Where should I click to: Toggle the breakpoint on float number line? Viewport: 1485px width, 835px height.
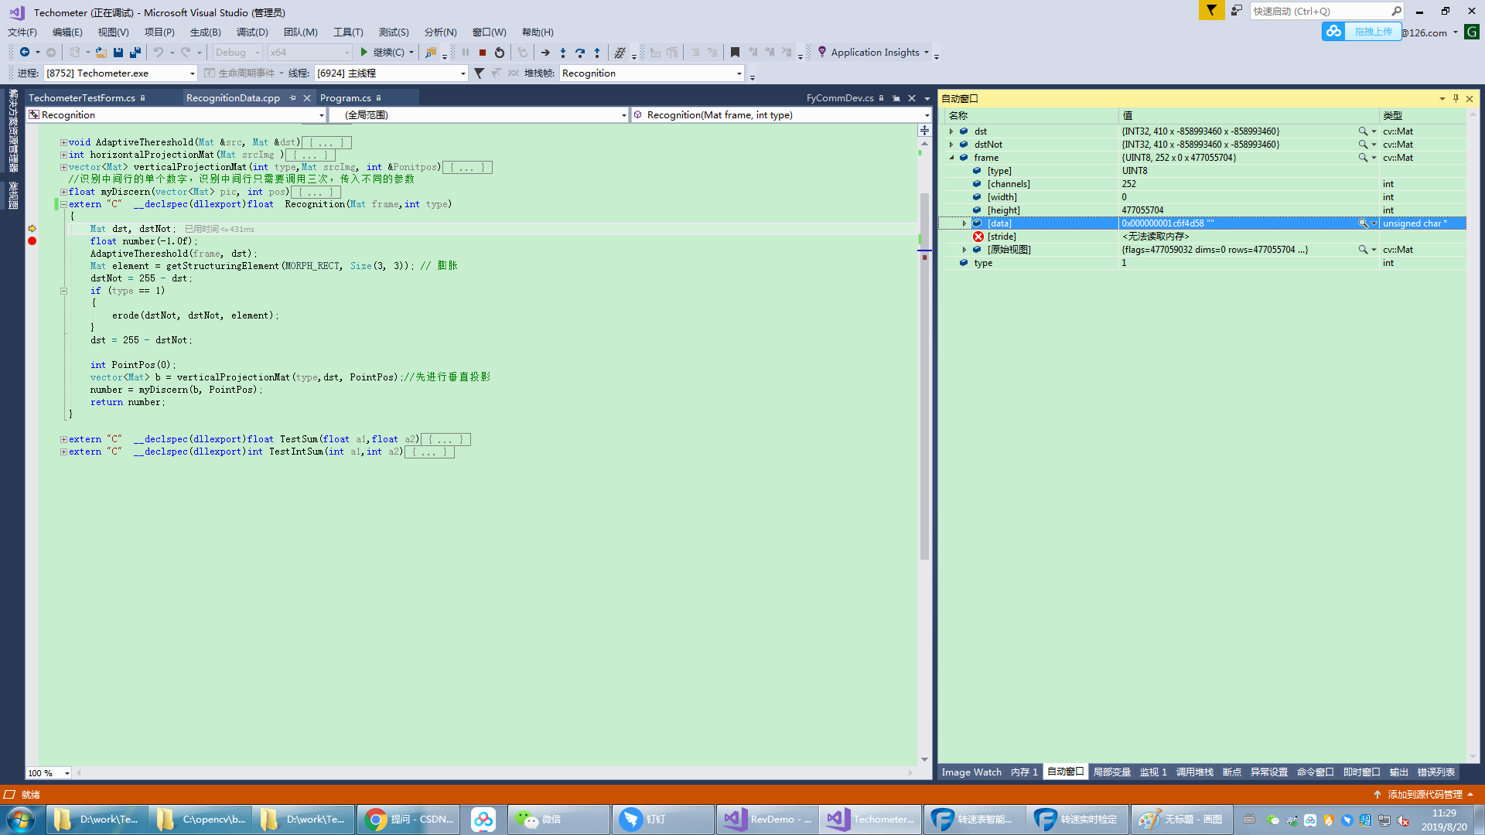[x=32, y=241]
